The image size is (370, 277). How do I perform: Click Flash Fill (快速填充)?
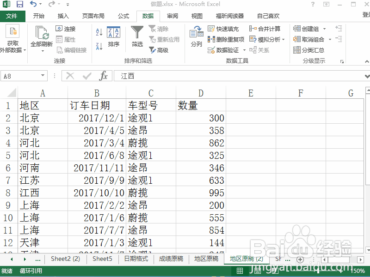click(223, 29)
